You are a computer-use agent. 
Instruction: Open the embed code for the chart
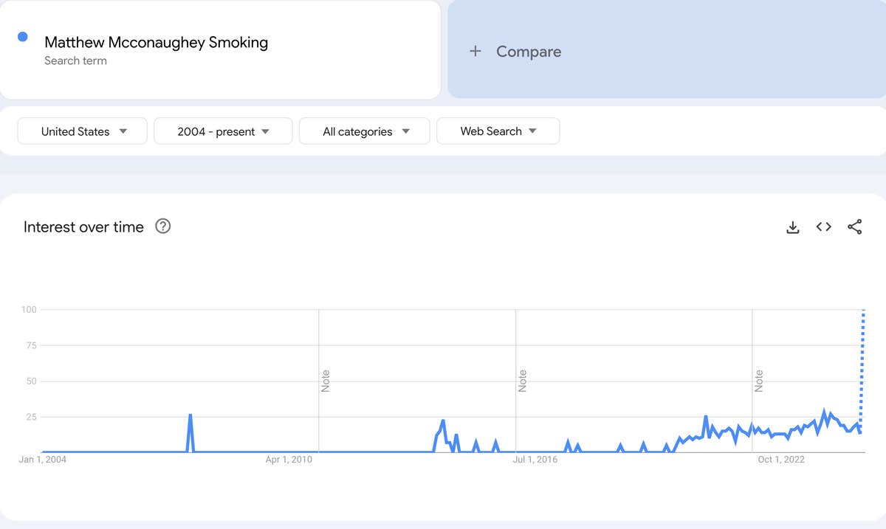823,227
